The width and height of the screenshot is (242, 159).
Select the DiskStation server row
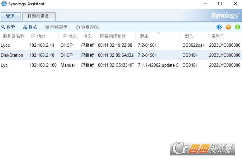[121, 55]
